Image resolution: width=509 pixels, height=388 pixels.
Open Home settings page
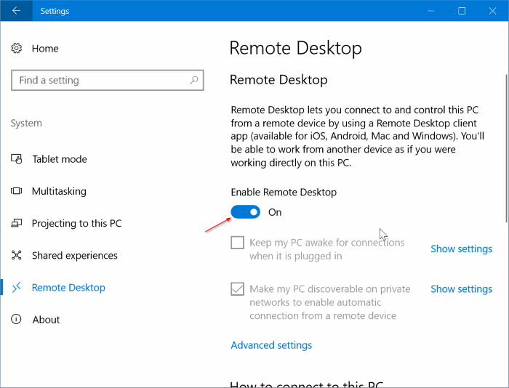point(45,49)
